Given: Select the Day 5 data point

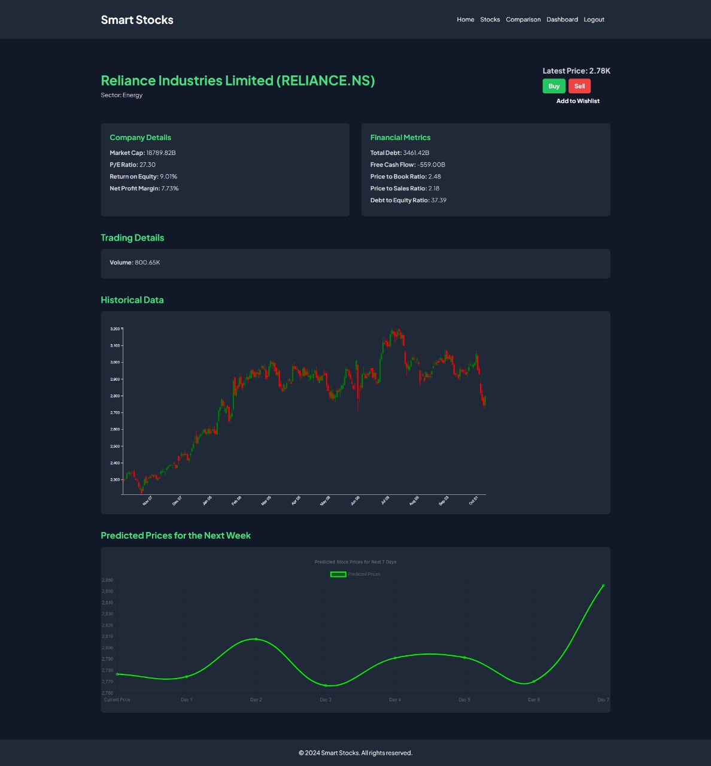Looking at the screenshot, I should (x=464, y=658).
